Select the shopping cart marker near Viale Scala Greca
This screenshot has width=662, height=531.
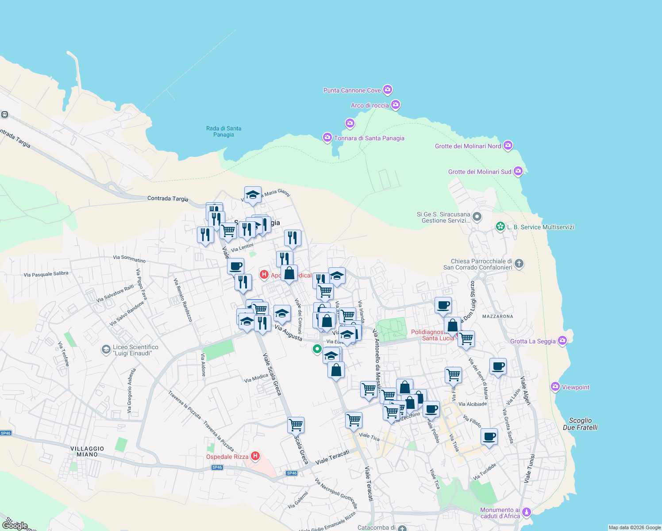coord(296,425)
